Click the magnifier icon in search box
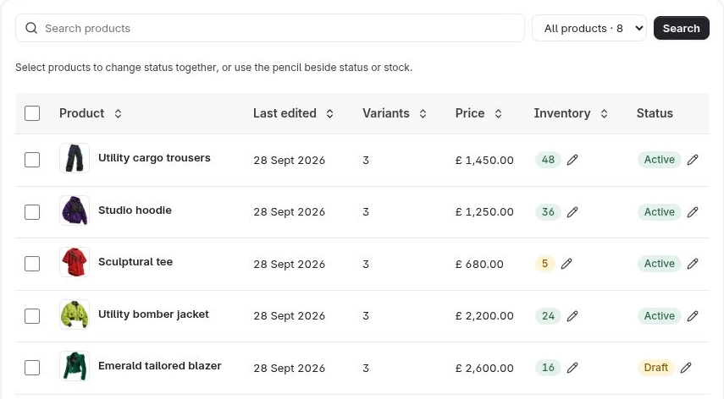724x399 pixels. click(31, 28)
